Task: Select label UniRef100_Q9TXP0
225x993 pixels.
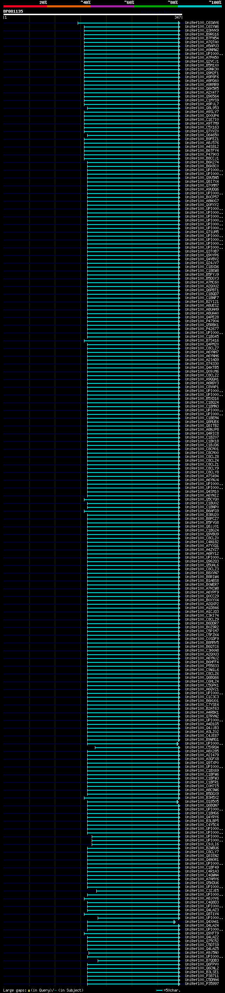Action: point(201,763)
